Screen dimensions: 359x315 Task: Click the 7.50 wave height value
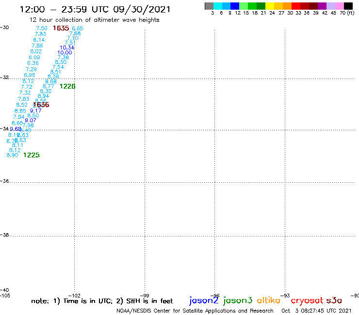point(42,28)
